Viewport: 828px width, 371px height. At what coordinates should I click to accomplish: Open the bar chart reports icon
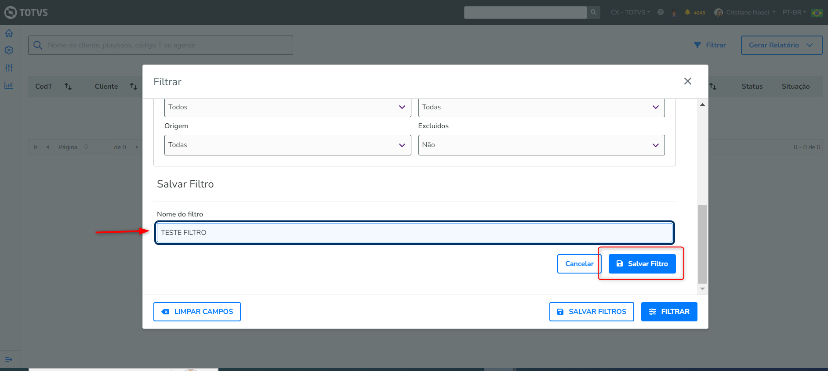(9, 85)
